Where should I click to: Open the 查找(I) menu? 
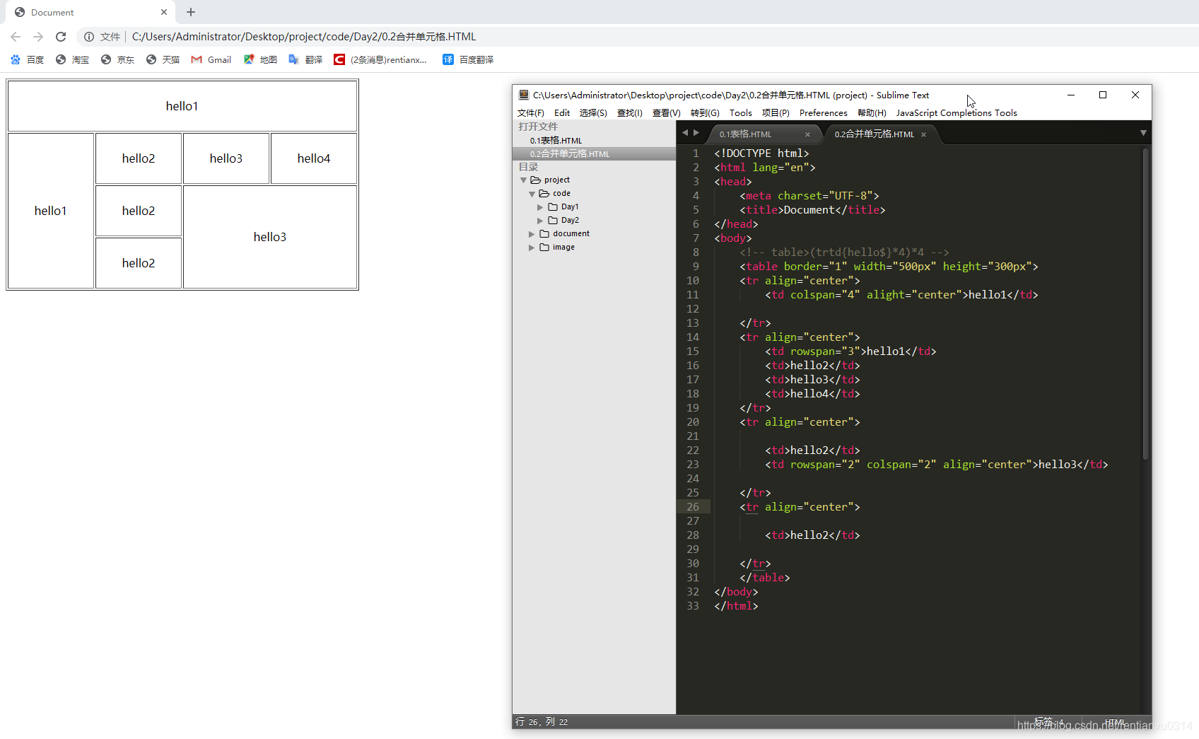629,113
